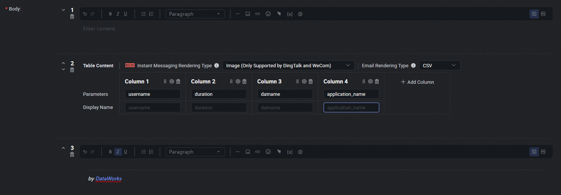The image size is (561, 195).
Task: Insert a link in block 3 toolbar
Action: click(x=258, y=152)
